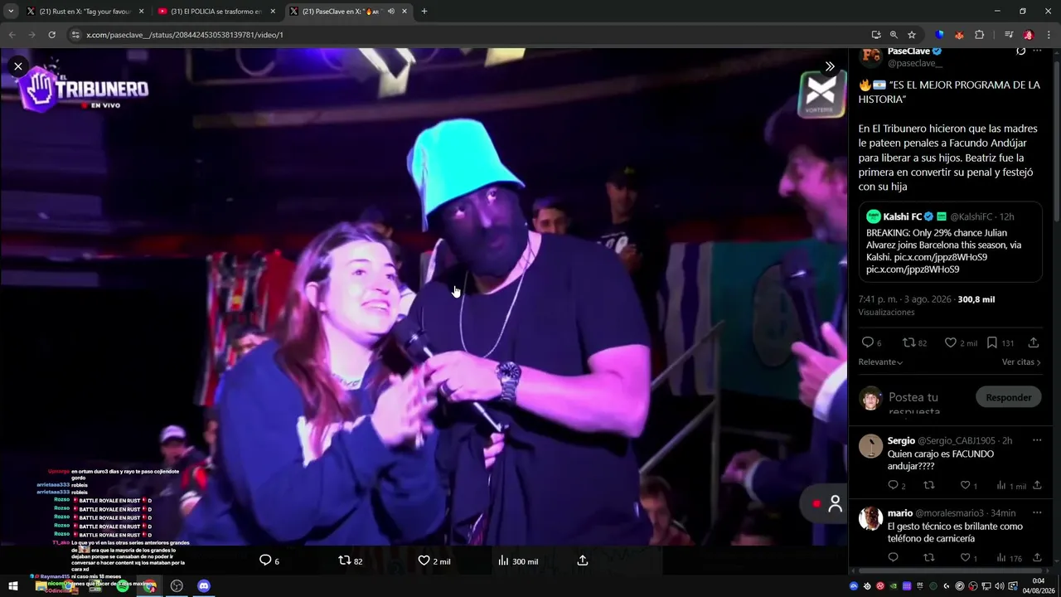Viewport: 1061px width, 597px height.
Task: Bookmark the tweet with 131 bookmarks
Action: point(1001,342)
